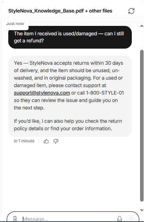Focus the Message input field
Screen dimensions: 144x222
pyautogui.click(x=68, y=219)
